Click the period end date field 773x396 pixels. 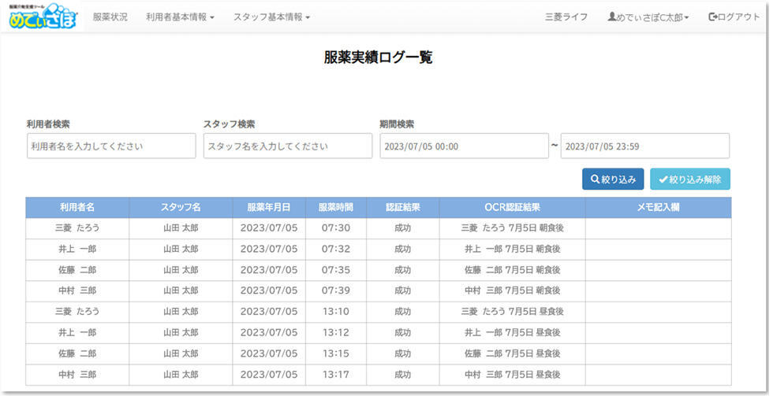tap(644, 146)
